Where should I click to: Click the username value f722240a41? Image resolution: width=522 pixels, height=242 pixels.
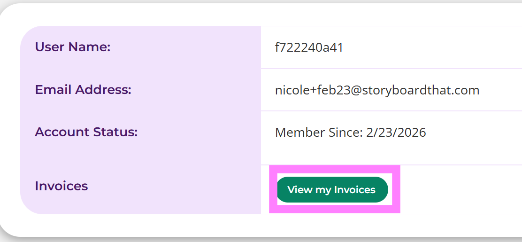pyautogui.click(x=309, y=47)
